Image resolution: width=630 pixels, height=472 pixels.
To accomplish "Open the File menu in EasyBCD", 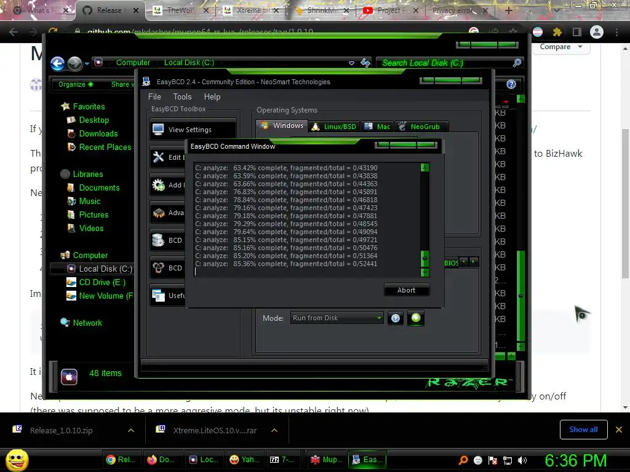I will pyautogui.click(x=154, y=96).
